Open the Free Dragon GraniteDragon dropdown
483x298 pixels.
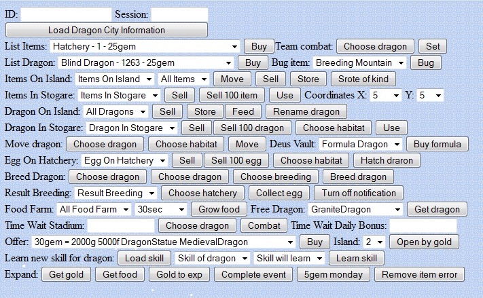pos(356,210)
